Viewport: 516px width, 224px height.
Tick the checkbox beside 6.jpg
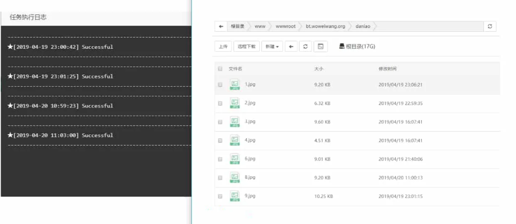[x=220, y=159]
